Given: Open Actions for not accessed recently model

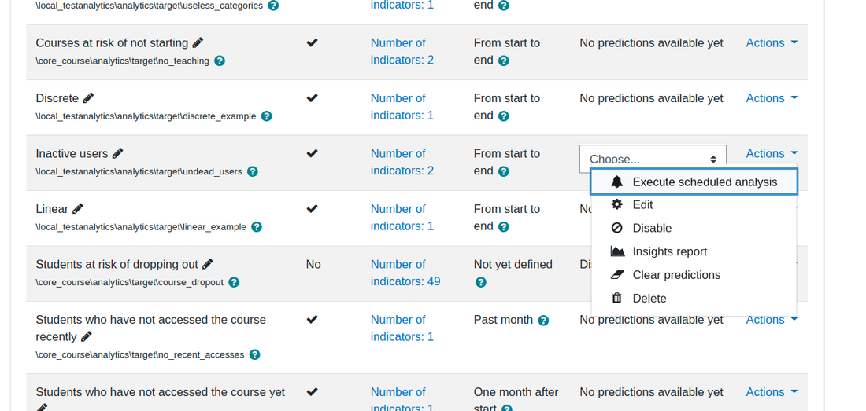Looking at the screenshot, I should pos(772,320).
